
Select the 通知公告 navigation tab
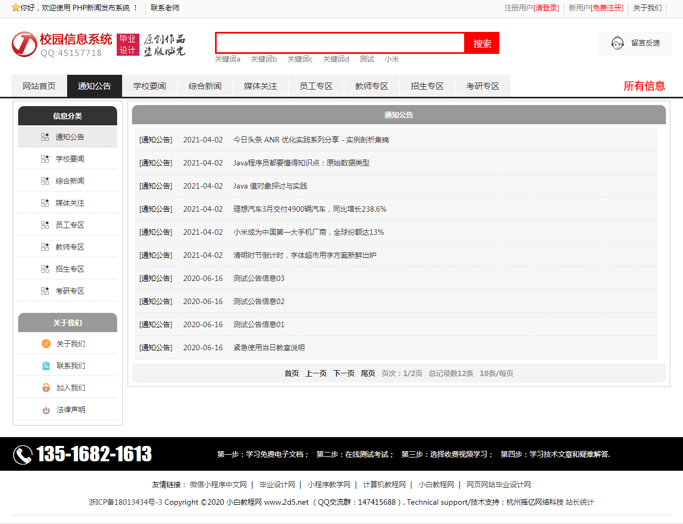coord(95,86)
